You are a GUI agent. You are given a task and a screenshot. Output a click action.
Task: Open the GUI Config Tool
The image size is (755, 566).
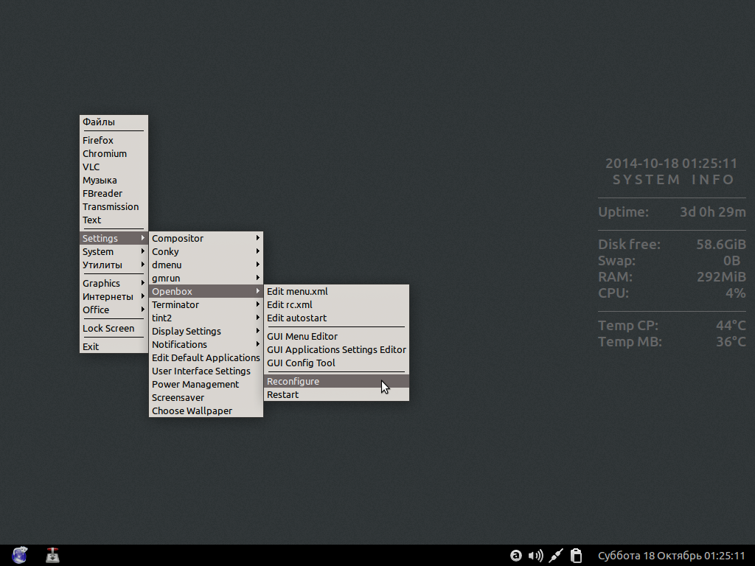pyautogui.click(x=336, y=363)
